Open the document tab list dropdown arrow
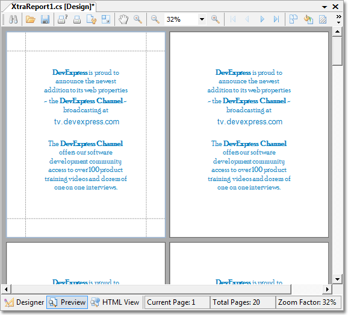The height and width of the screenshot is (315, 348). tap(325, 7)
